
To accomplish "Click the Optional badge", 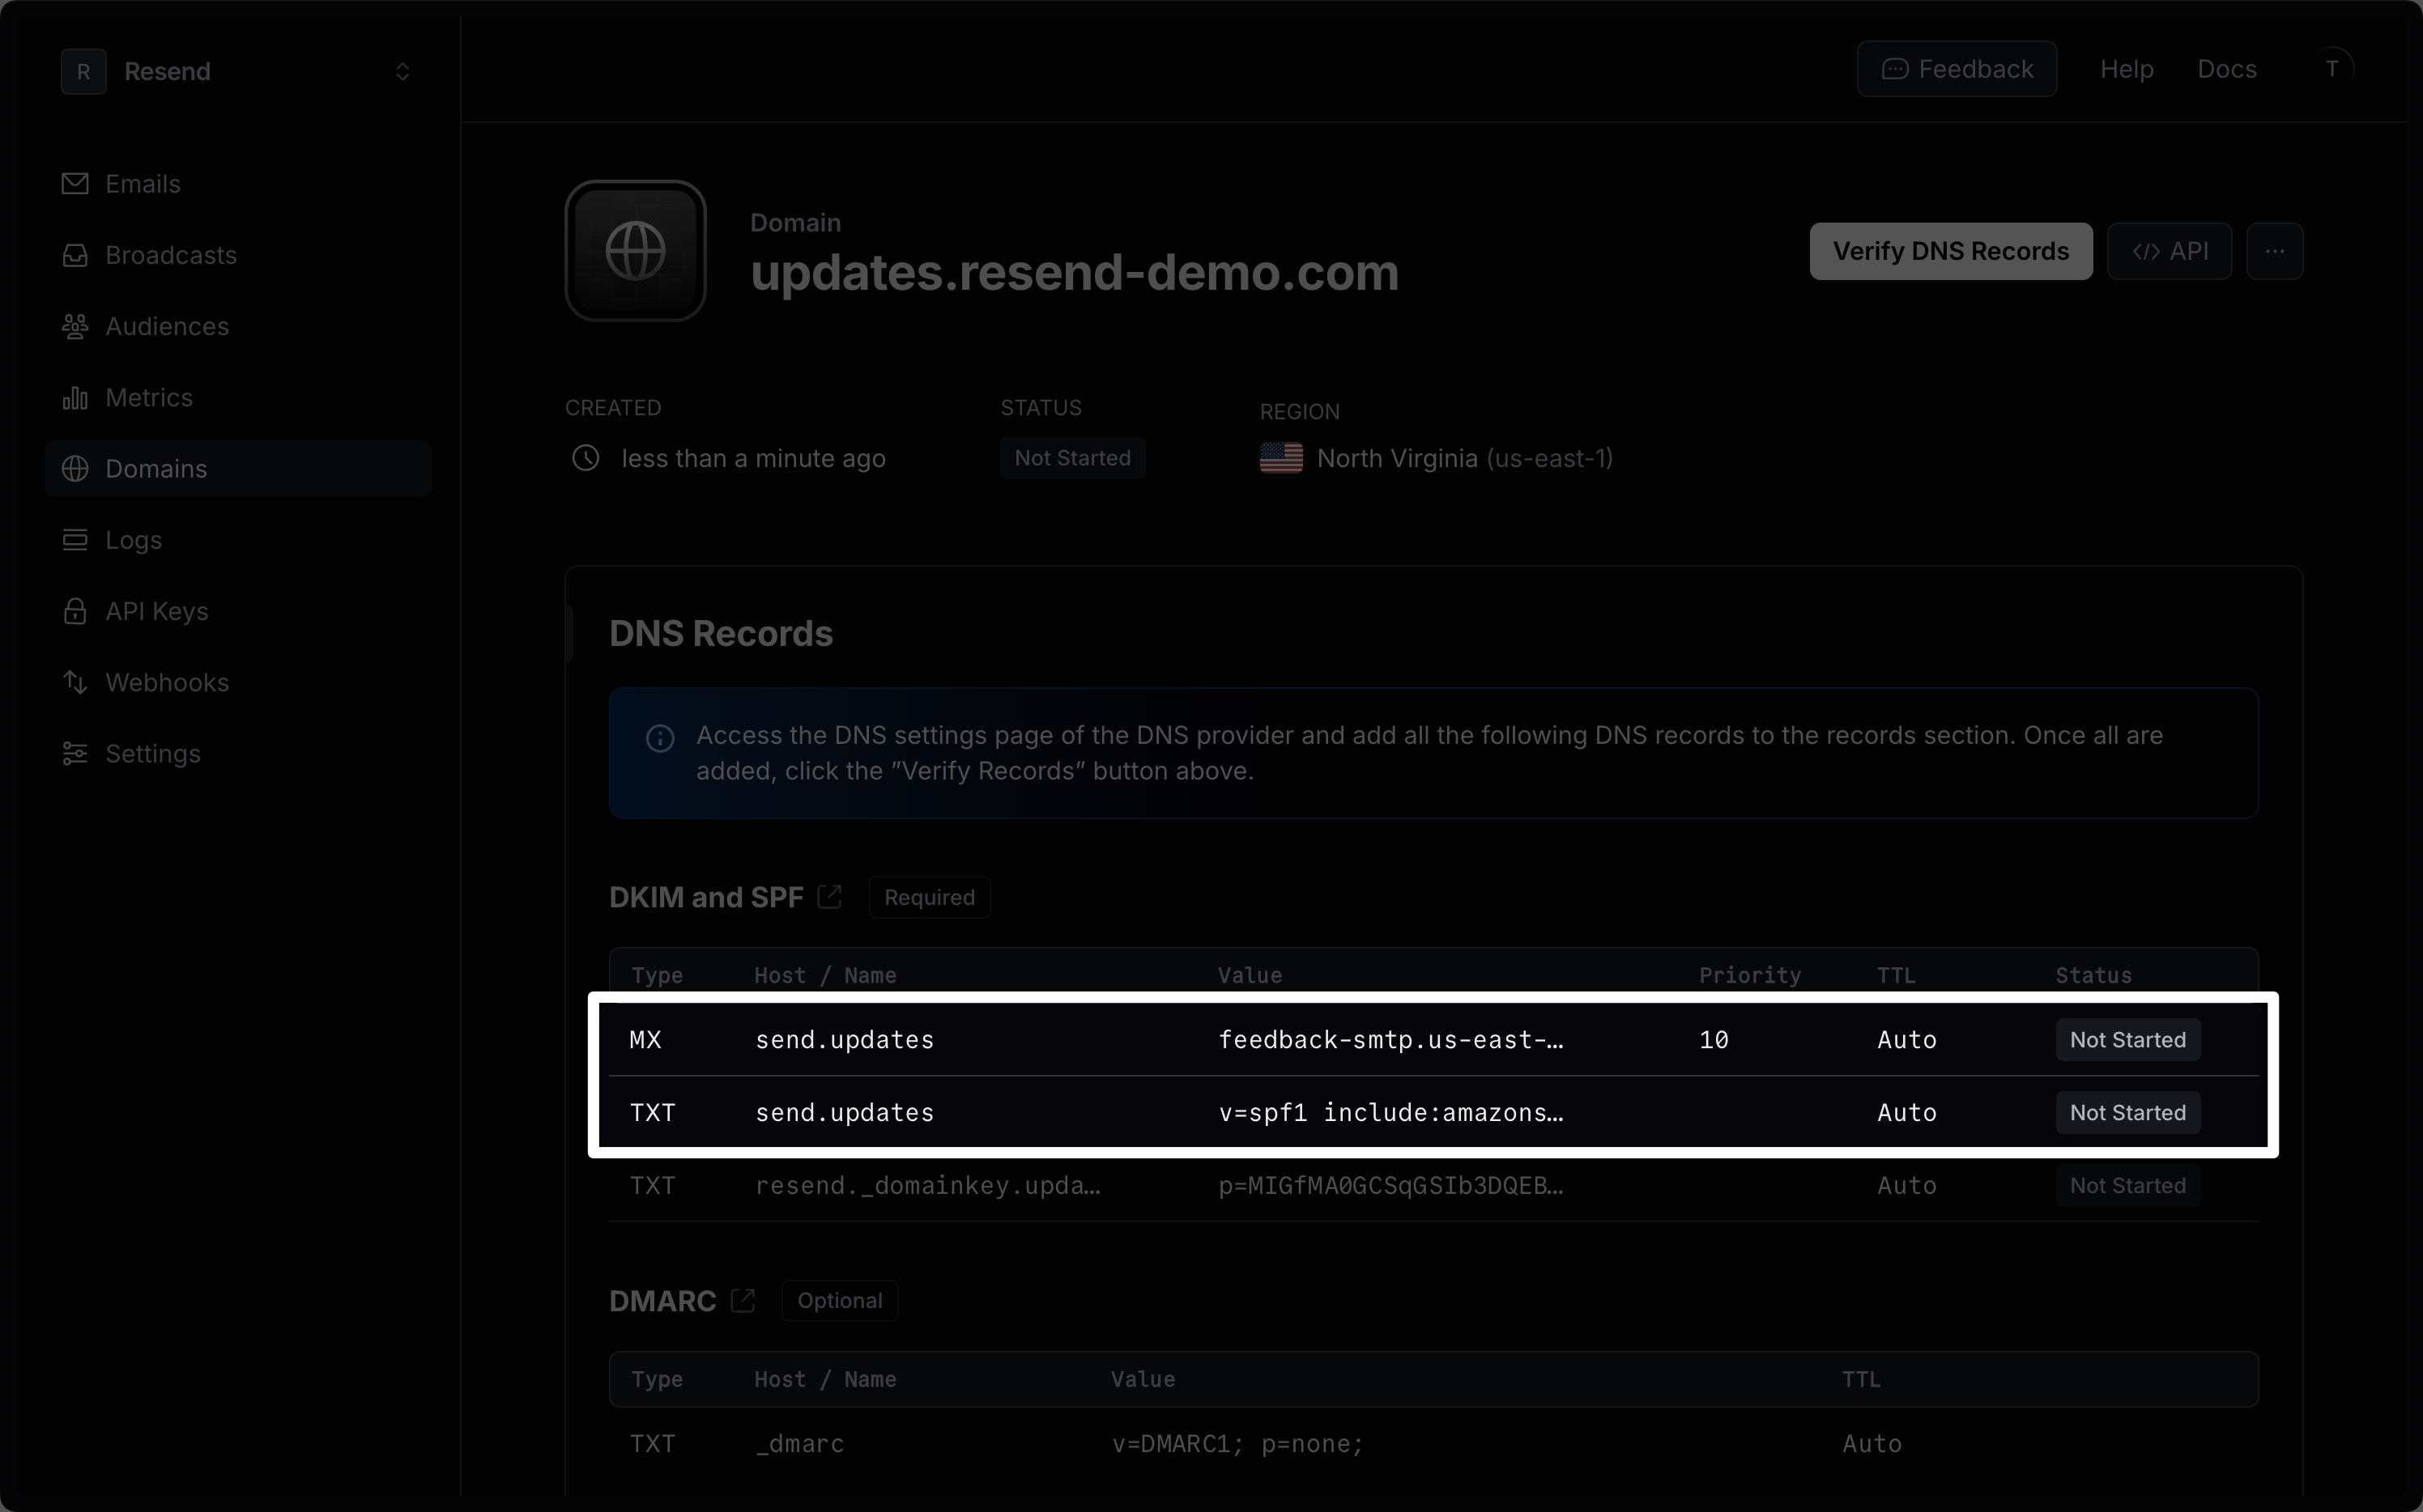I will 839,1301.
